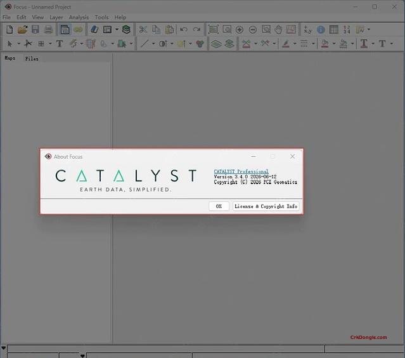
Task: Click the magnifier-in-window zoom icon
Action: coord(227,29)
